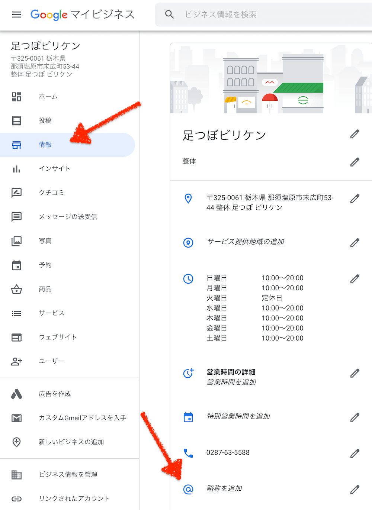Open ホーム in the sidebar
The width and height of the screenshot is (372, 510).
pos(67,97)
